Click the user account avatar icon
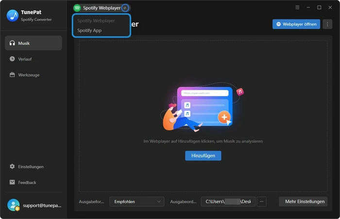The height and width of the screenshot is (219, 340). (14, 205)
